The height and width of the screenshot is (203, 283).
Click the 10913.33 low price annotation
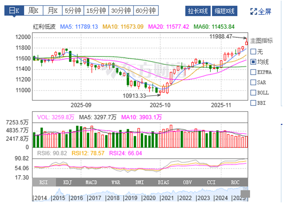[134, 96]
